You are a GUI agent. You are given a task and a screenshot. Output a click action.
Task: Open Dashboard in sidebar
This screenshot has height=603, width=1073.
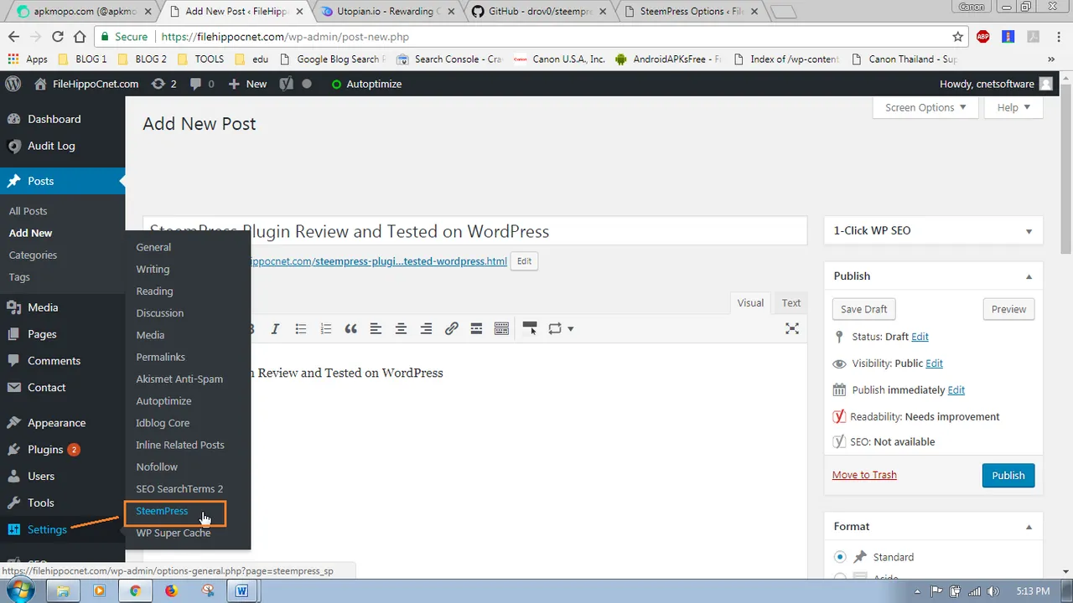coord(54,119)
